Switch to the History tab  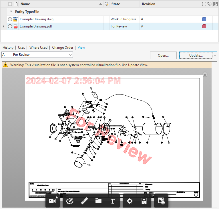click(8, 48)
